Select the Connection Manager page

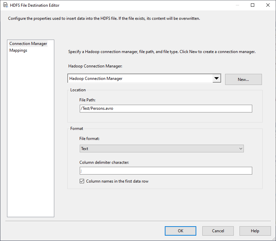tap(28, 43)
